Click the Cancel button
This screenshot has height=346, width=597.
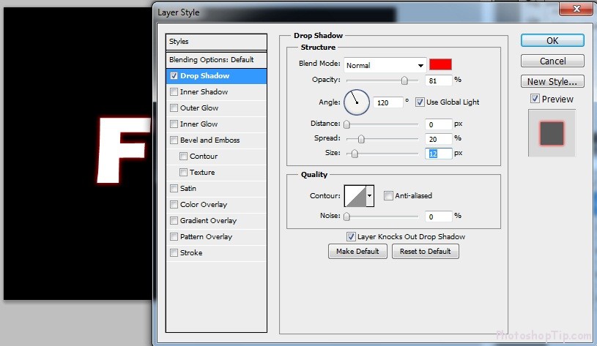point(552,61)
